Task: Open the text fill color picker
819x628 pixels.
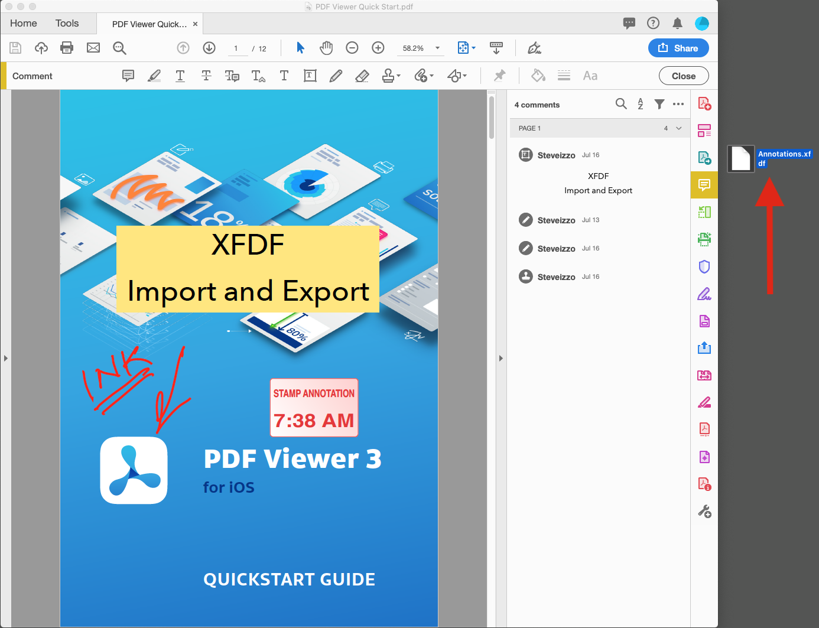Action: tap(538, 76)
